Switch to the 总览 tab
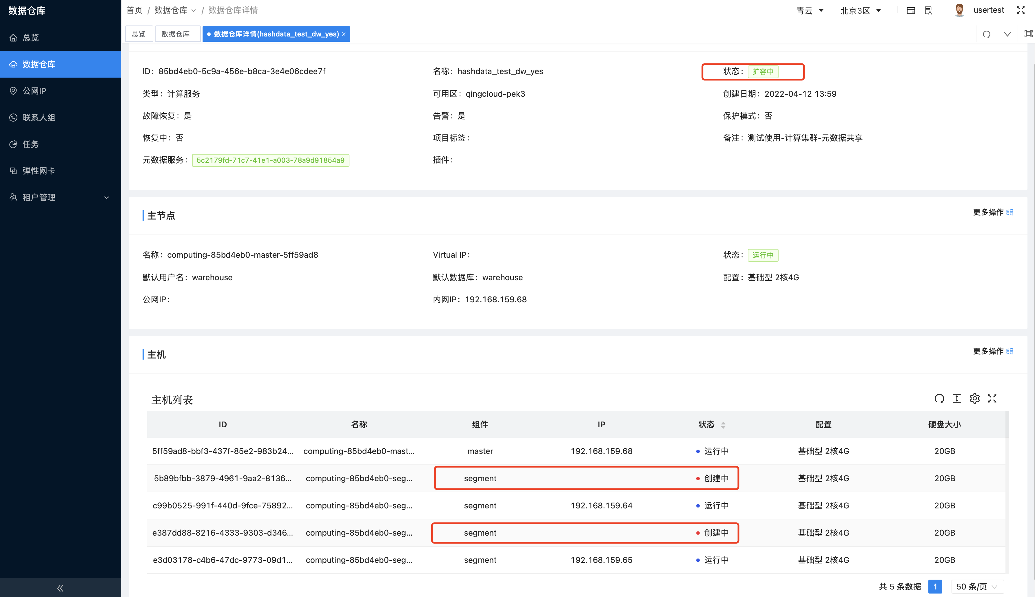The width and height of the screenshot is (1035, 597). click(x=139, y=34)
